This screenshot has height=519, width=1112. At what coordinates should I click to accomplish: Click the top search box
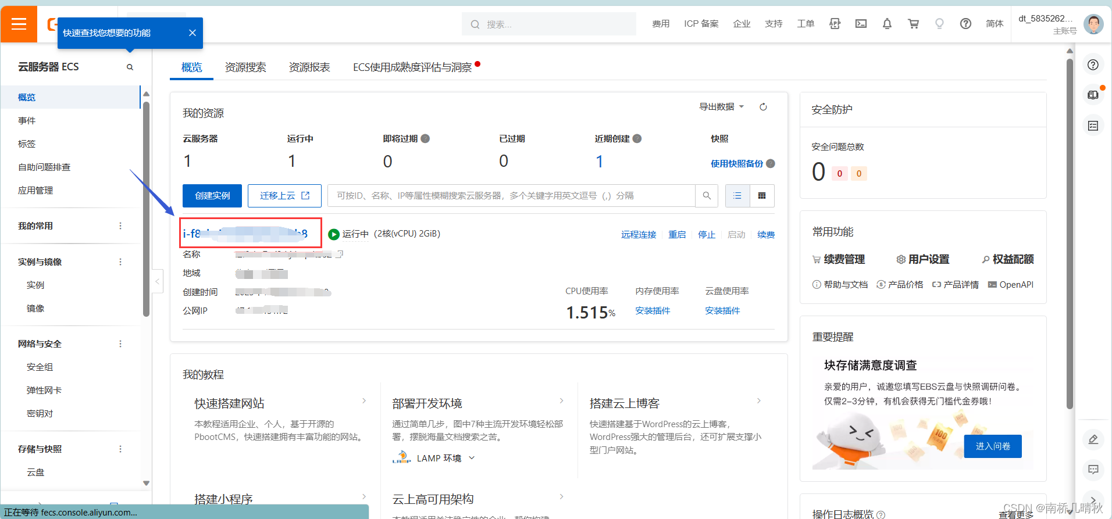[548, 24]
